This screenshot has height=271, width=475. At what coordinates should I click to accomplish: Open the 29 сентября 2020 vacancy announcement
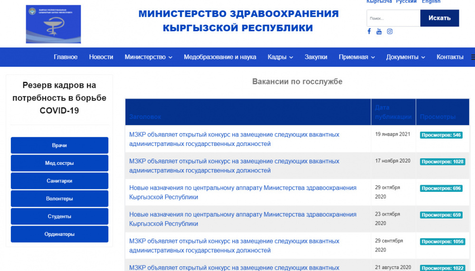pos(234,245)
